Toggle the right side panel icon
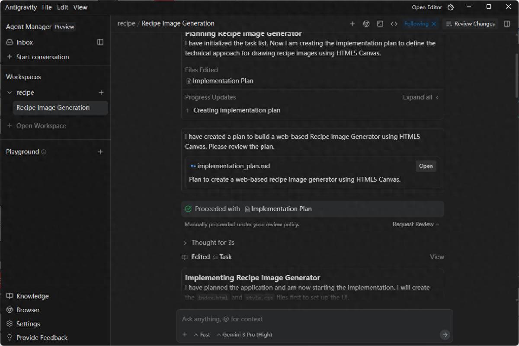519x346 pixels. [x=507, y=24]
